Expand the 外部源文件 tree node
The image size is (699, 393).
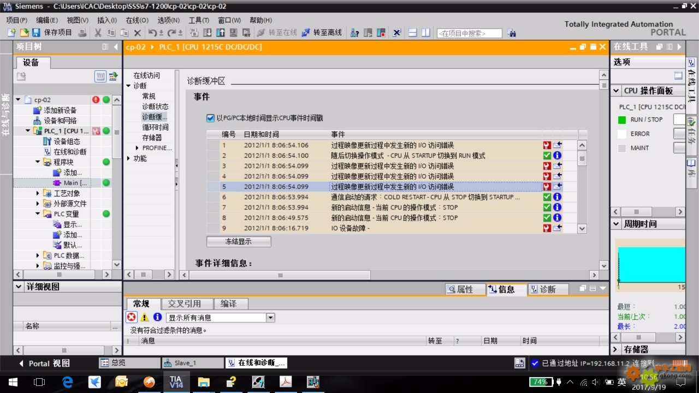[x=38, y=204]
